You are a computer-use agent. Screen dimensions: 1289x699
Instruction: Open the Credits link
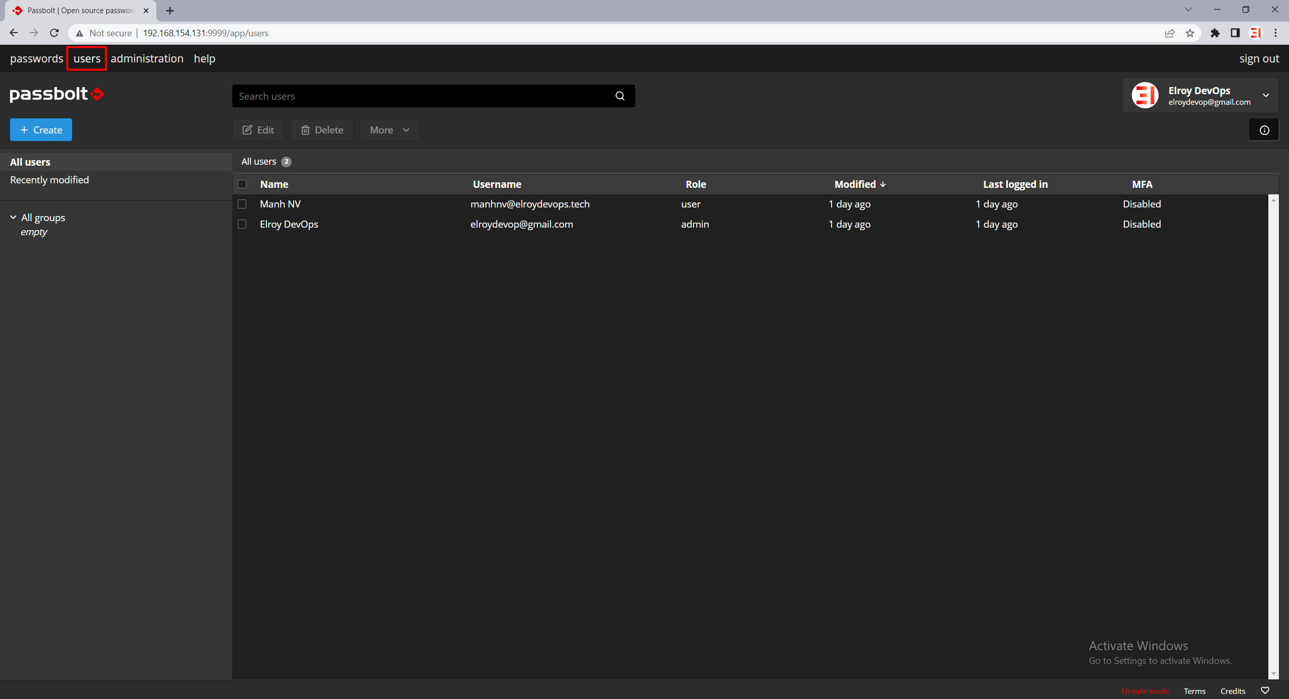point(1233,691)
